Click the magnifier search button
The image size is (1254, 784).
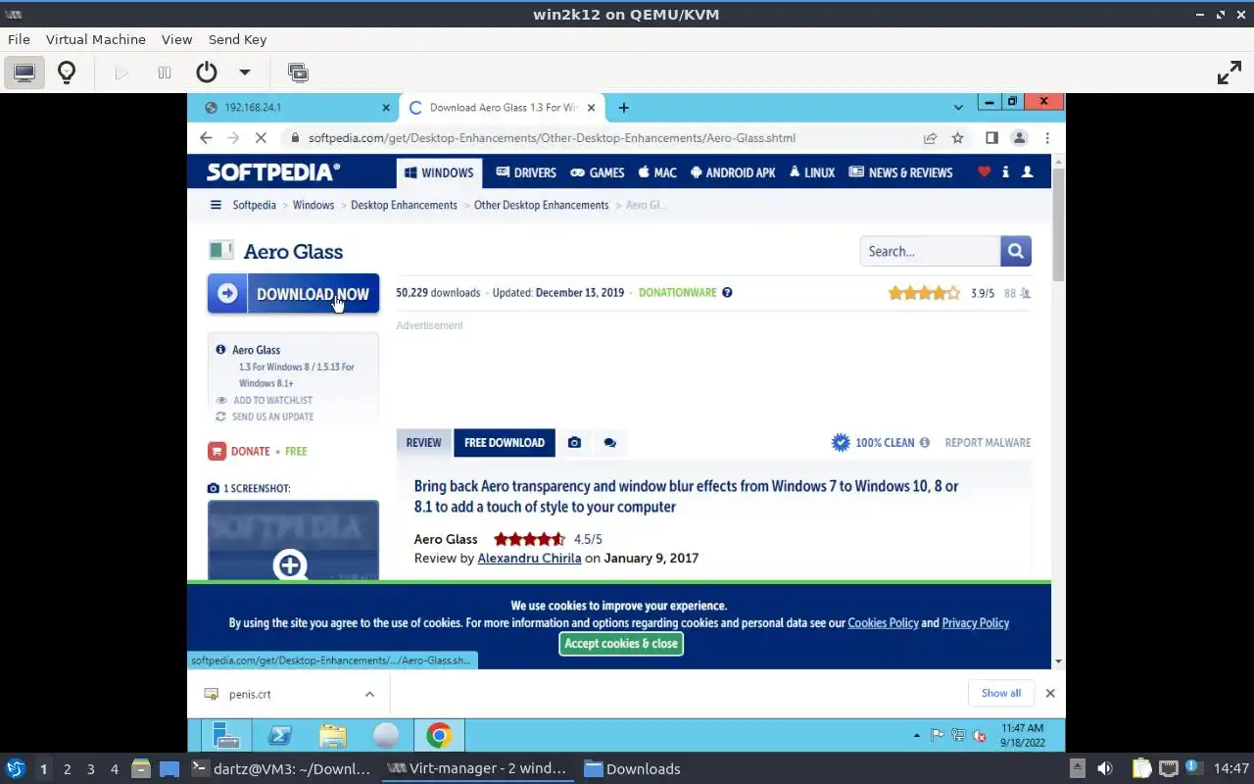[x=1016, y=251]
